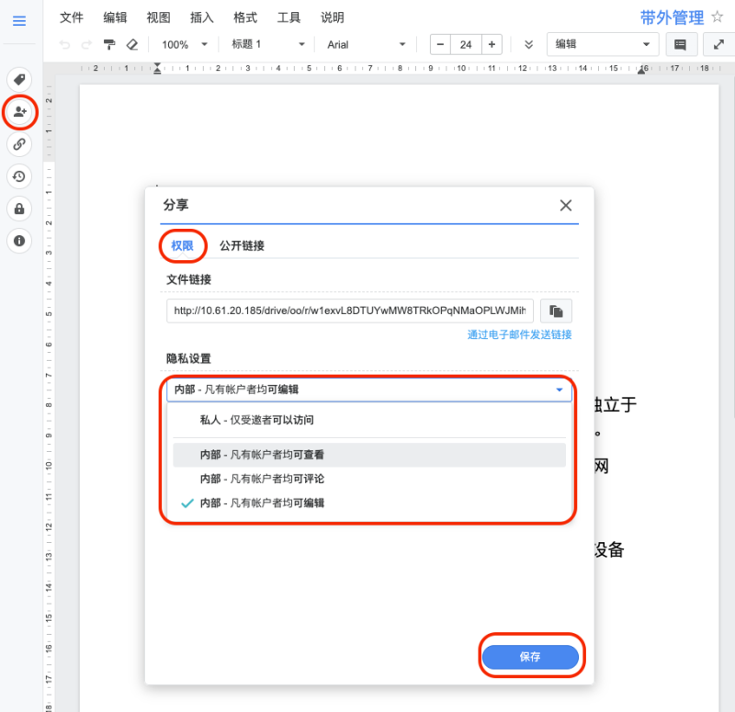
Task: Open the 文件 menu
Action: coord(72,17)
